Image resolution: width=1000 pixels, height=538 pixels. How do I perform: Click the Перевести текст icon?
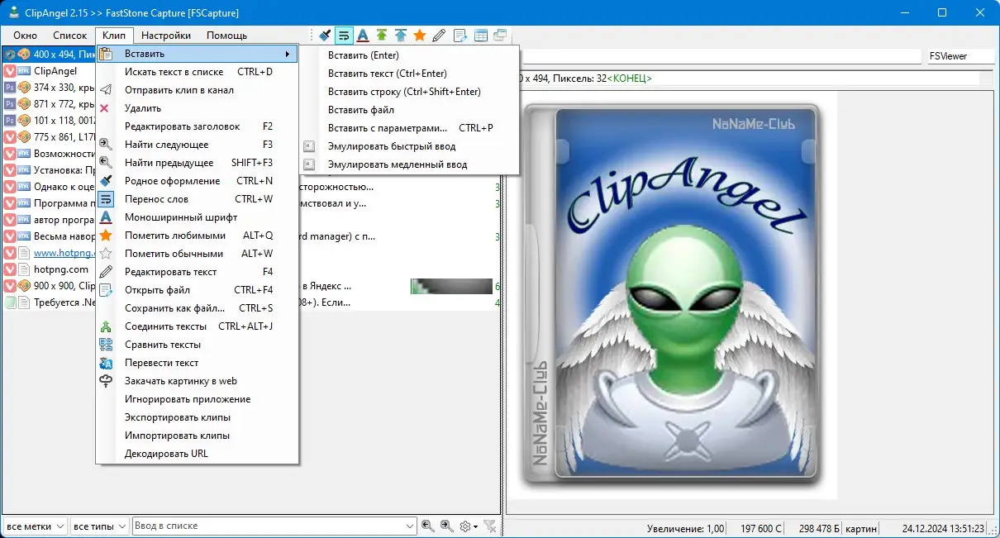point(106,363)
